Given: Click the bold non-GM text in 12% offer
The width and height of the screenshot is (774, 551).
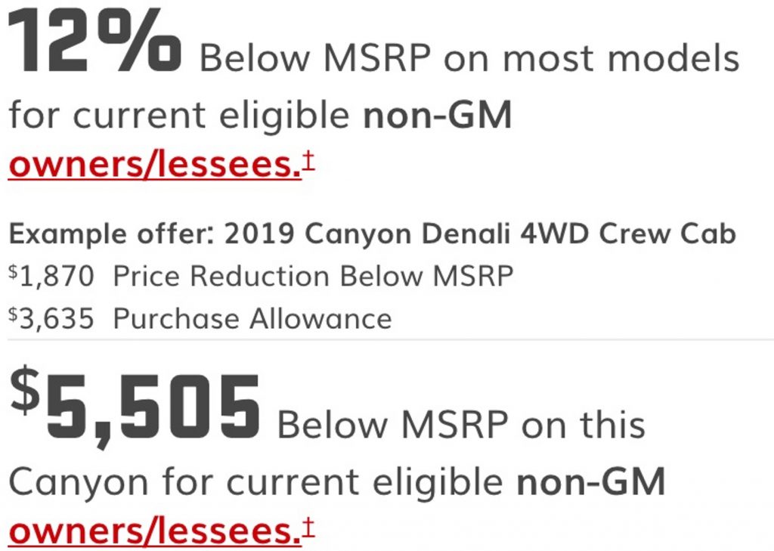Looking at the screenshot, I should pos(438,115).
